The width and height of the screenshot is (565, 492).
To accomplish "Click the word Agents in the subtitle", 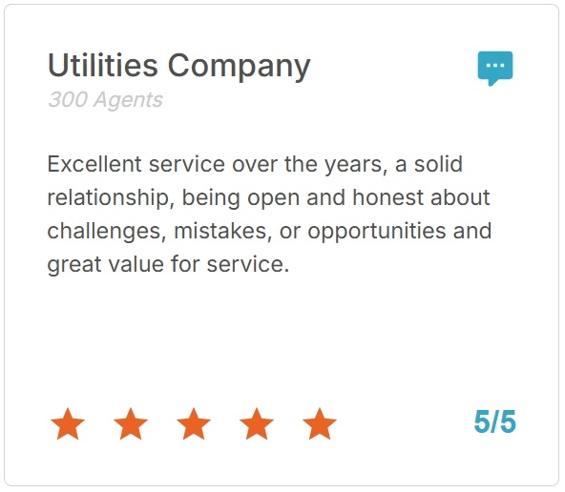I will tap(128, 101).
